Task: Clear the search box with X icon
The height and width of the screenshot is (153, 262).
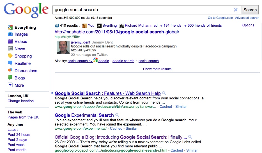Action: coord(236,10)
